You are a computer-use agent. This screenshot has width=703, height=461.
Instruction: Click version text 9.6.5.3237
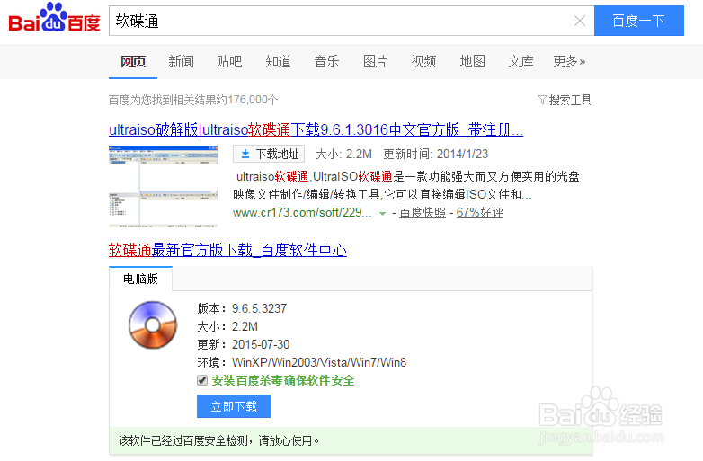259,308
